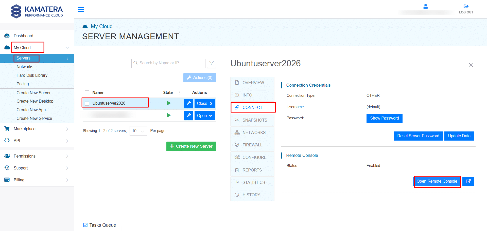Open the STATISTICS tab
This screenshot has height=231, width=487.
pyautogui.click(x=252, y=182)
